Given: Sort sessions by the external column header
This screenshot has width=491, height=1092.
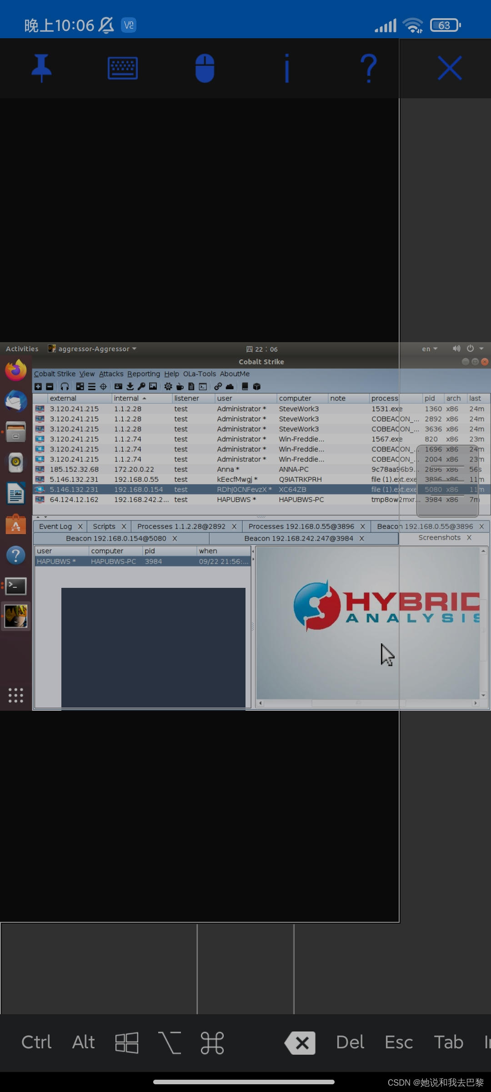Looking at the screenshot, I should point(80,398).
